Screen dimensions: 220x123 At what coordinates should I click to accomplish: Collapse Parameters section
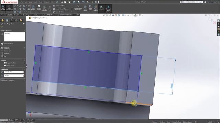coord(24,69)
